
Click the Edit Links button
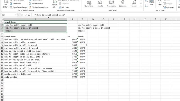[x=64, y=7]
